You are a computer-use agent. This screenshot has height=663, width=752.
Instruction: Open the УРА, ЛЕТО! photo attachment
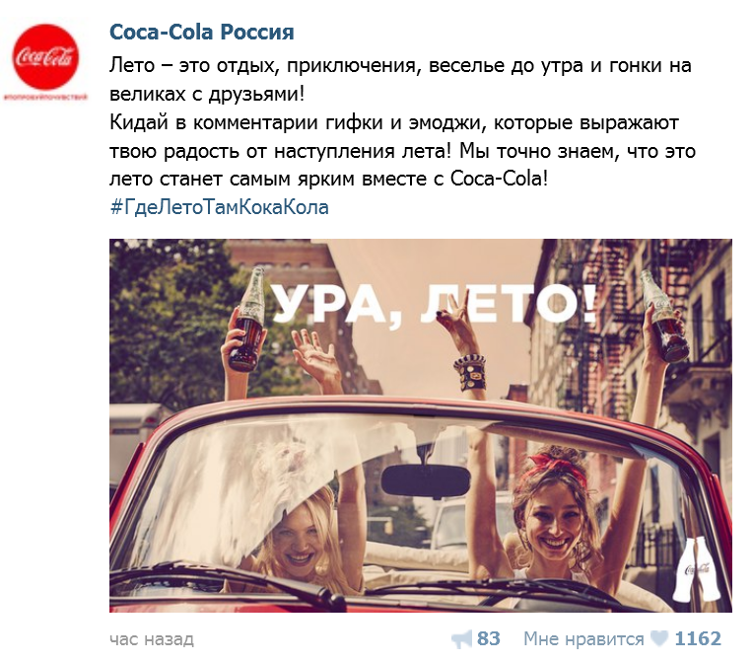click(x=421, y=425)
